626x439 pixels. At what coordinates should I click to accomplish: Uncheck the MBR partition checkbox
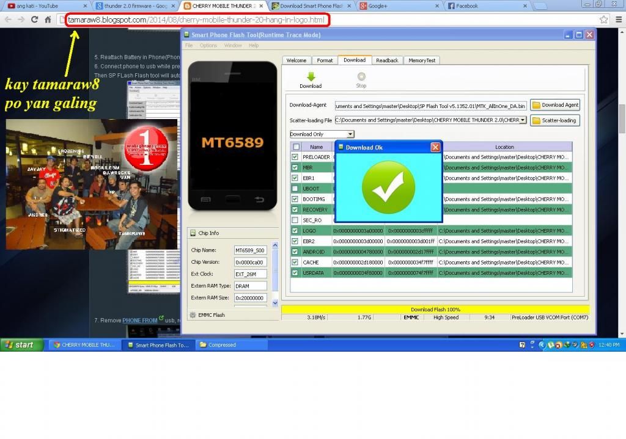coord(295,167)
